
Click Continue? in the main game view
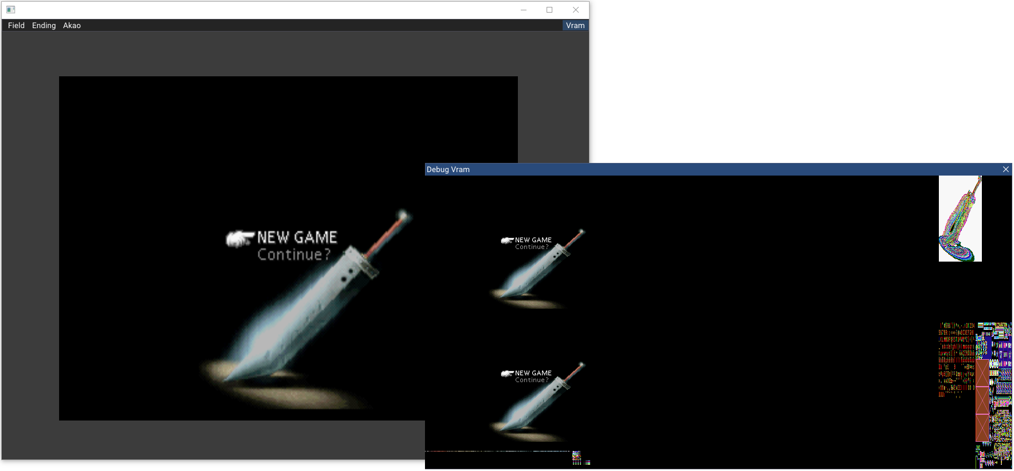click(294, 254)
